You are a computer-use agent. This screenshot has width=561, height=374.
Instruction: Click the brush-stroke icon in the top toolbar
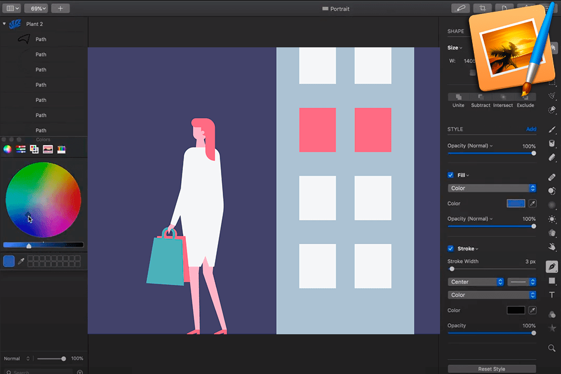460,8
